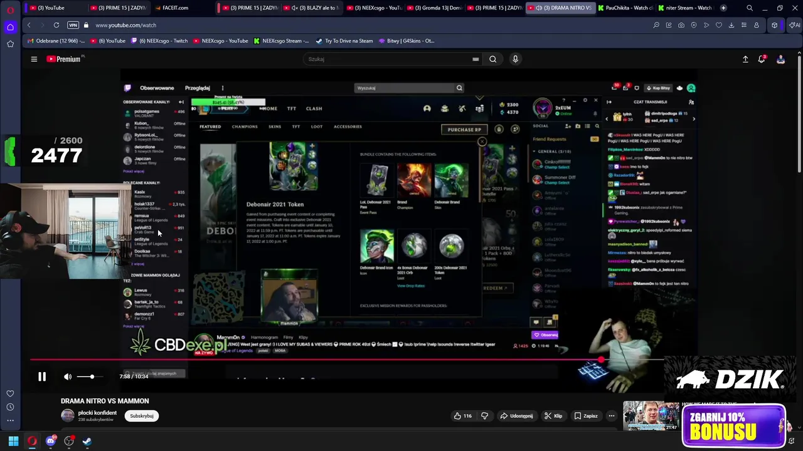Open Discord from the taskbar
The image size is (803, 451).
[x=51, y=441]
